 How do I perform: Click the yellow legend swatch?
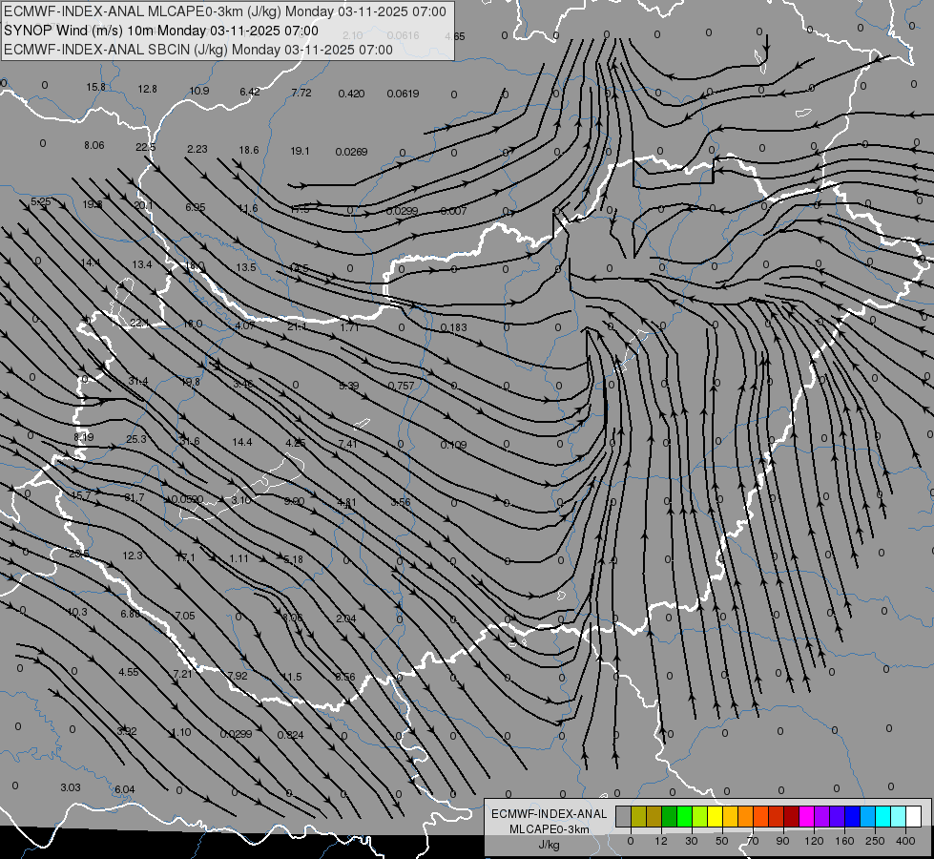(715, 816)
